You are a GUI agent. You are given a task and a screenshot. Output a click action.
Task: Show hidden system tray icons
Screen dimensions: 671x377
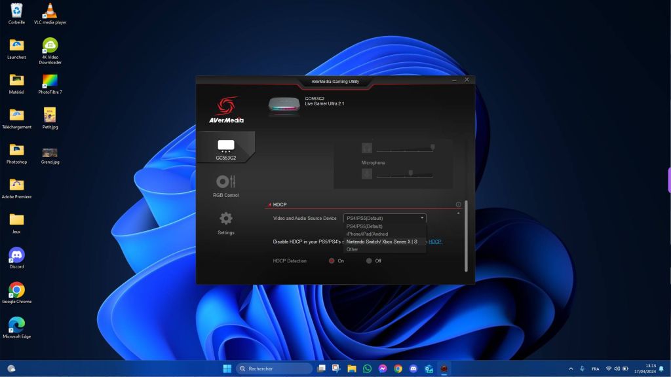point(571,368)
